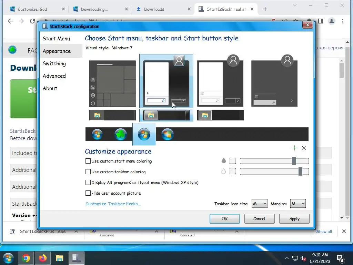Viewport: 353px width, 265px height.
Task: Click the network tray icon
Action: (x=295, y=258)
